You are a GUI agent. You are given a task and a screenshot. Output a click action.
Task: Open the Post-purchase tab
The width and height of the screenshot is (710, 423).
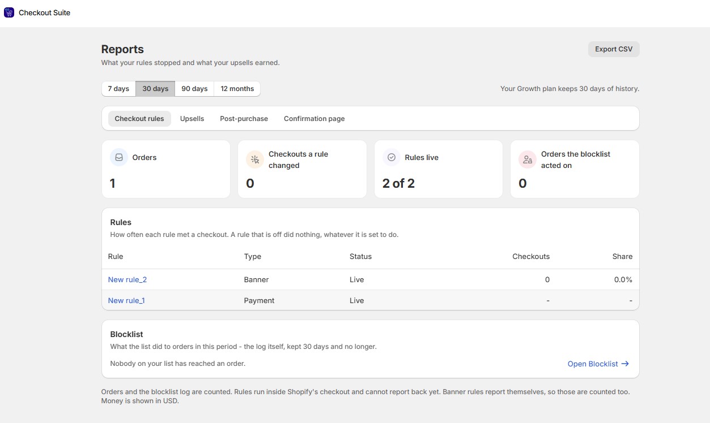click(244, 119)
